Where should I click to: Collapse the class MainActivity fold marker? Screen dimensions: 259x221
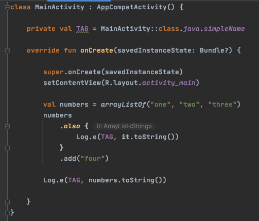[x=7, y=7]
